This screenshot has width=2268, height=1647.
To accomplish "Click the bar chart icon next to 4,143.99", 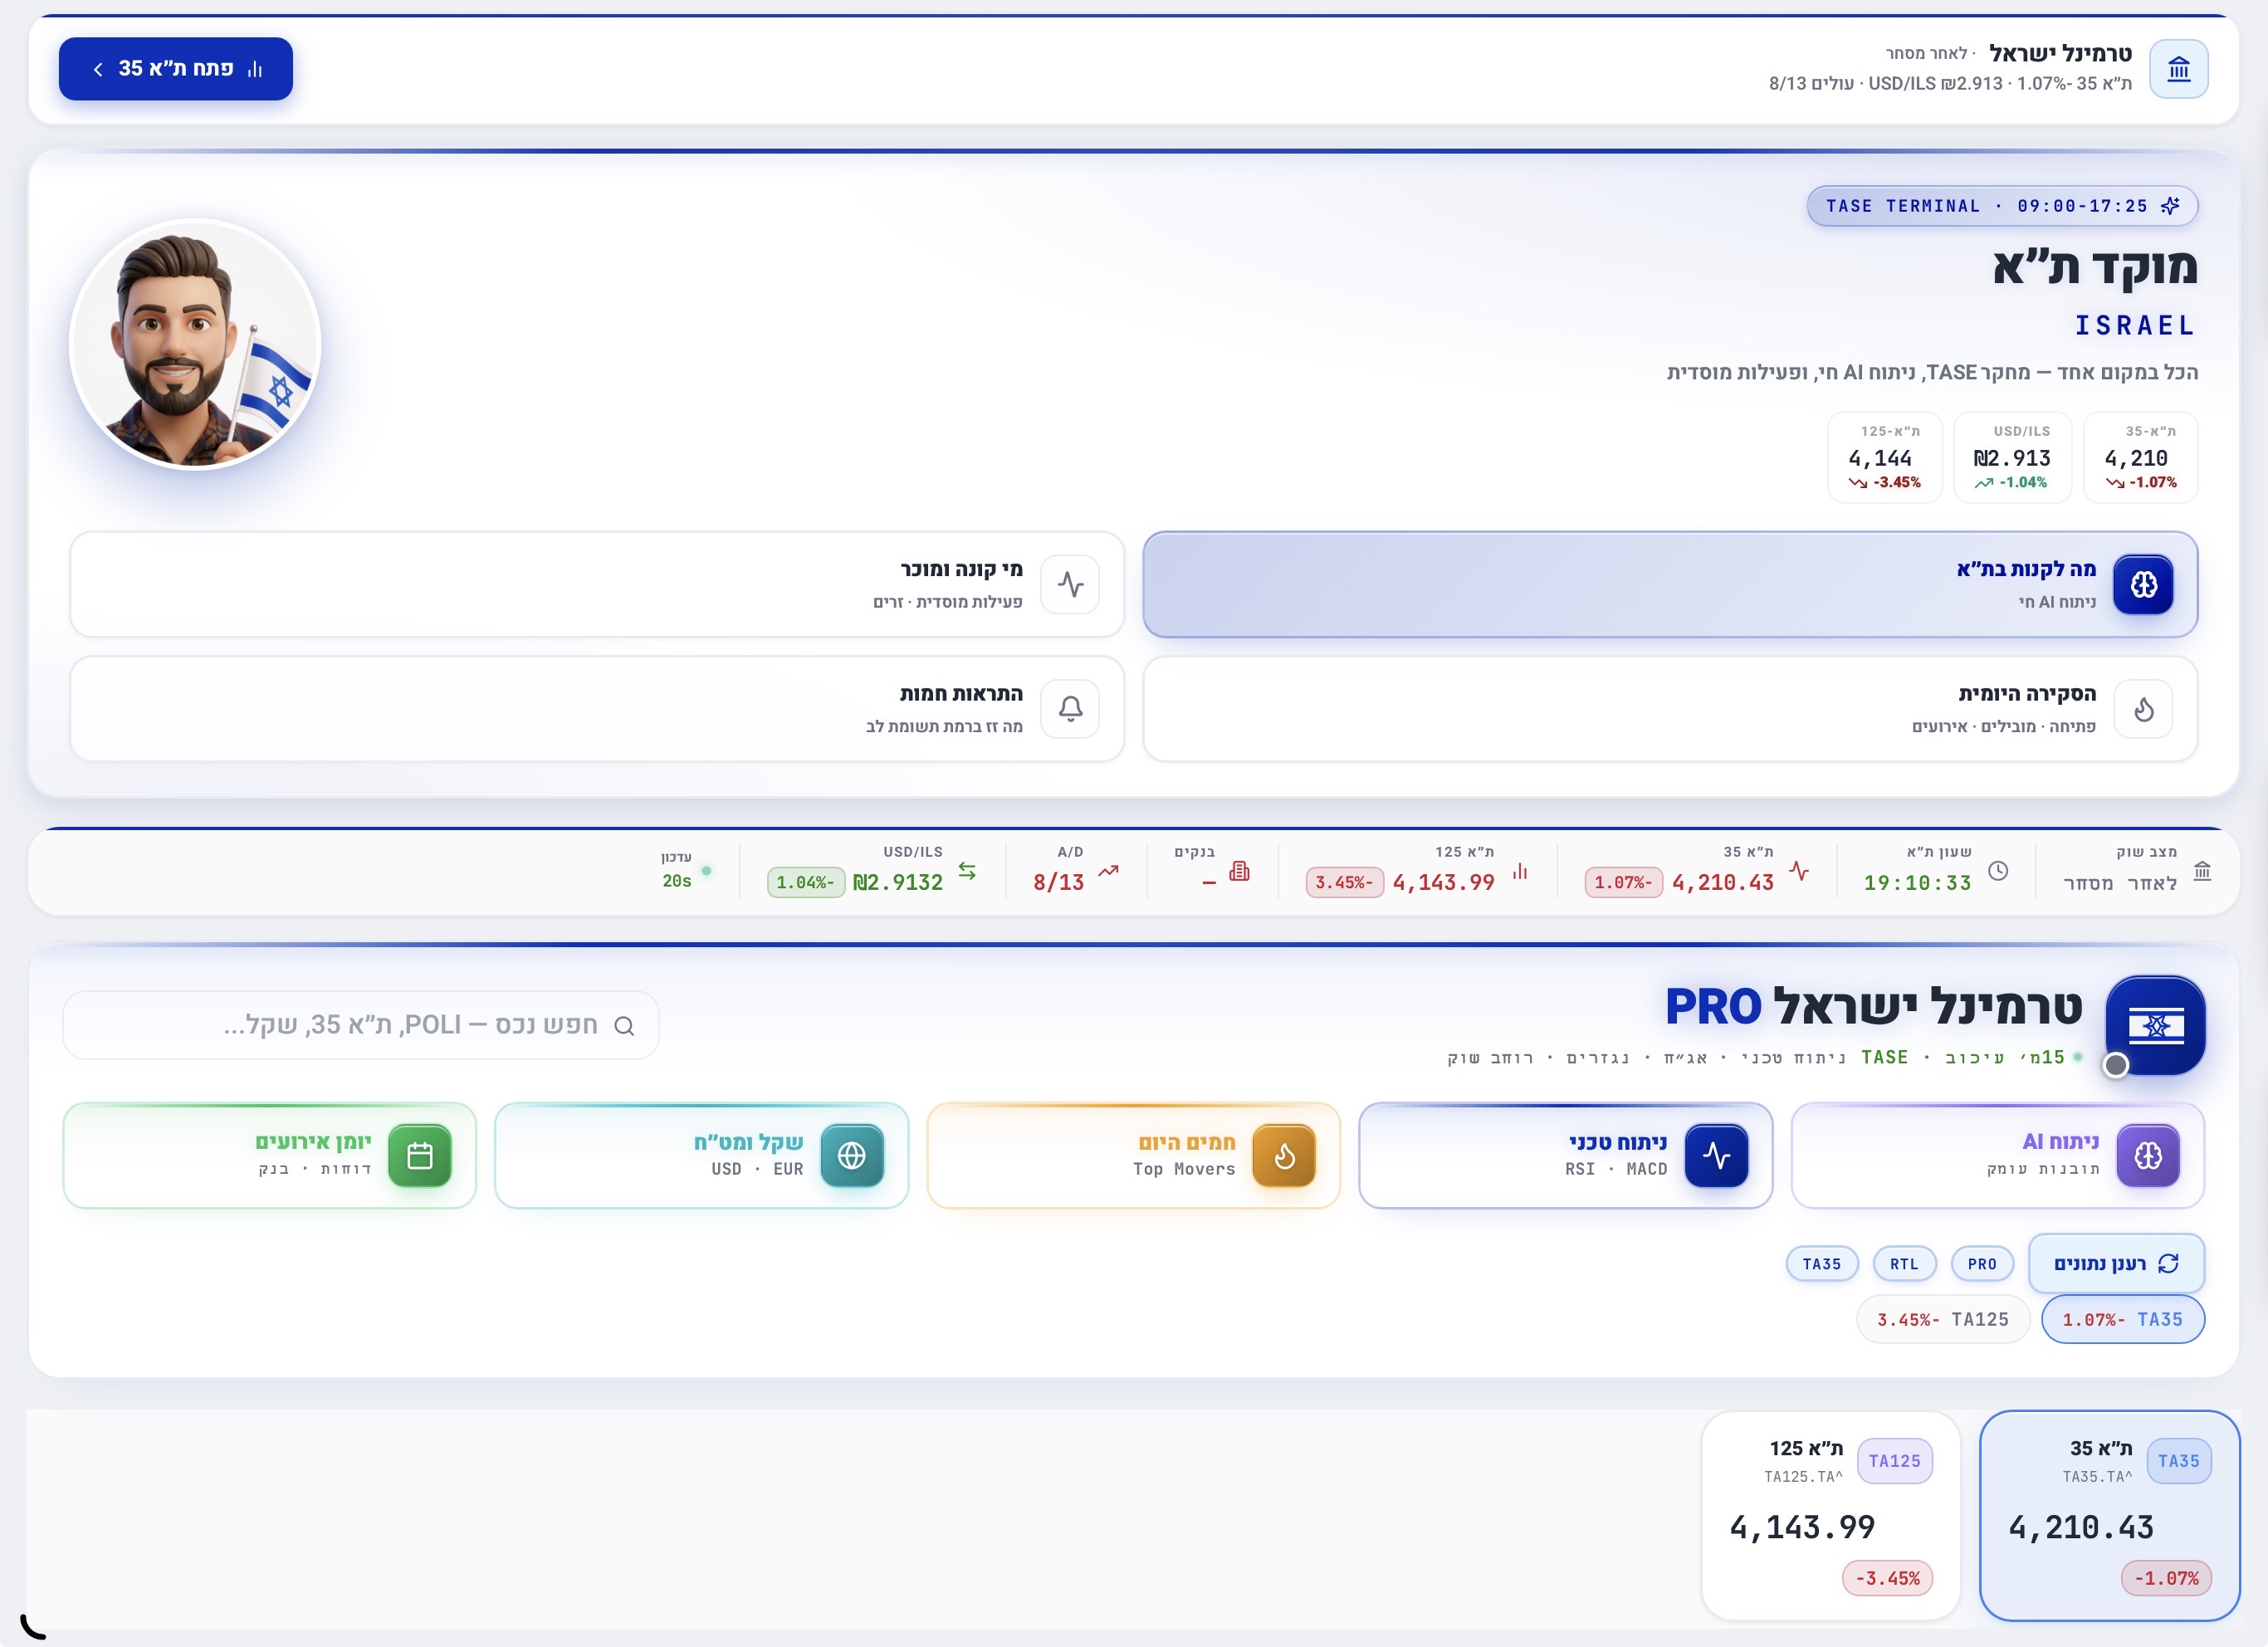I will (1520, 871).
